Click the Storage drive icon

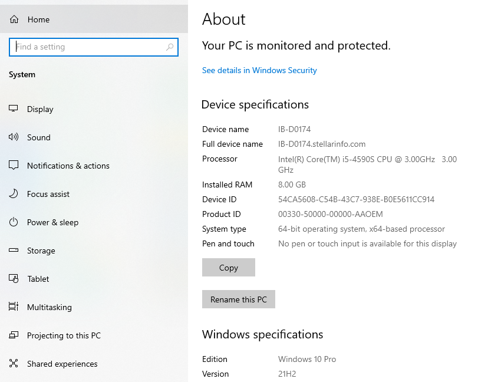[14, 251]
